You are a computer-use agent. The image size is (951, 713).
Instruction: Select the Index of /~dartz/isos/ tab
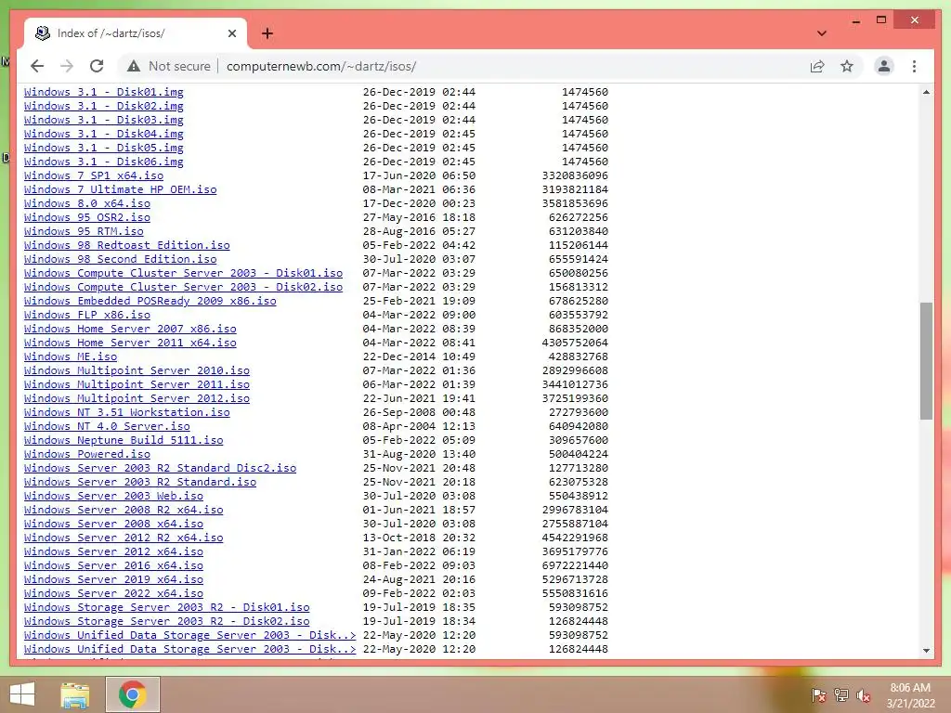pyautogui.click(x=136, y=33)
